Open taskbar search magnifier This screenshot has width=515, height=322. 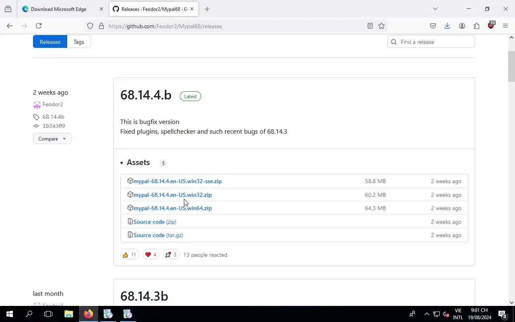coord(29,314)
